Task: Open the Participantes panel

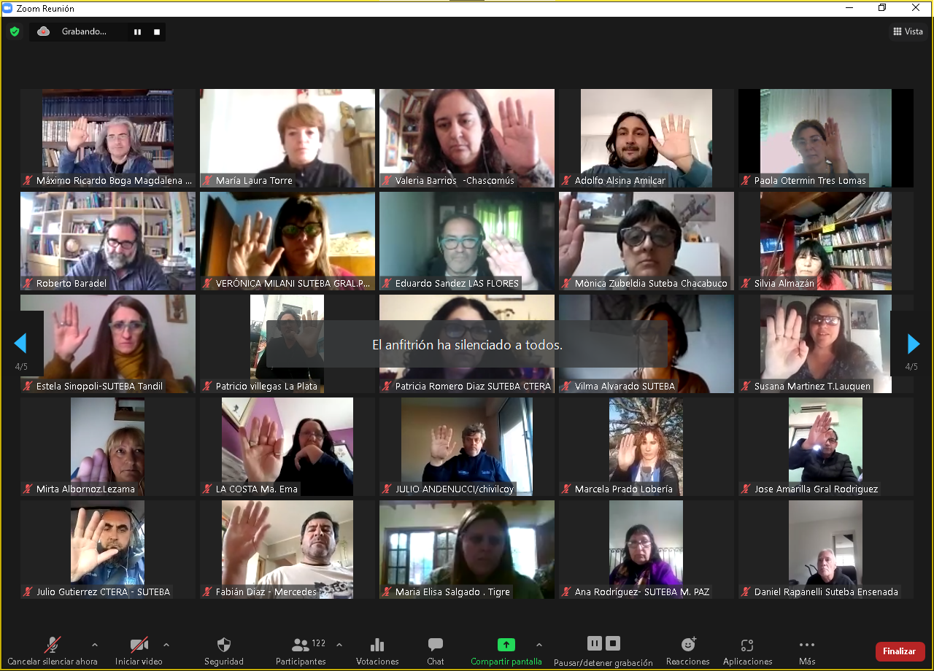Action: pos(301,645)
